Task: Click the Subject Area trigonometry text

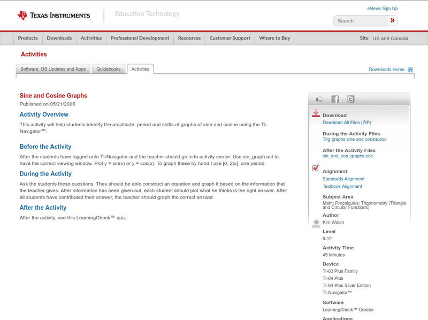Action: pos(364,205)
